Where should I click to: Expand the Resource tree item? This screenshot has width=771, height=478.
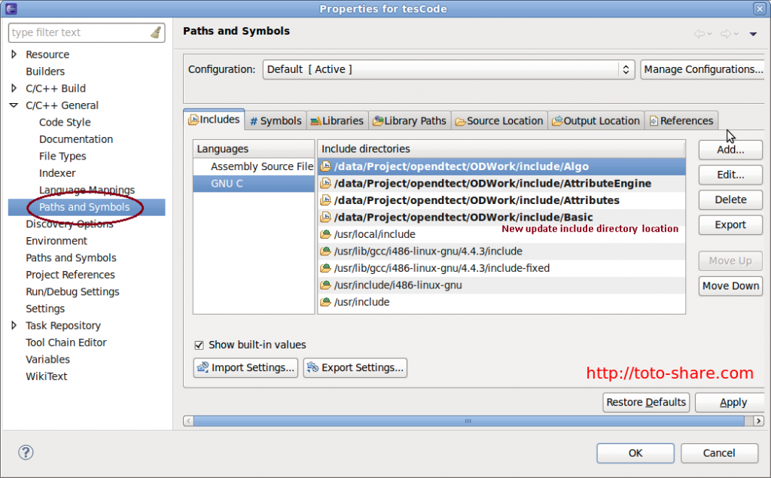point(14,54)
